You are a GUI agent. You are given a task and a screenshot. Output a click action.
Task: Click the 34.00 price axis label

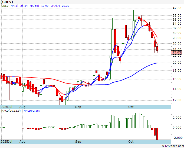[177, 24]
